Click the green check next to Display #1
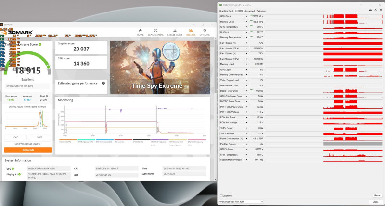Screen dimensions: 385x206 [19, 174]
